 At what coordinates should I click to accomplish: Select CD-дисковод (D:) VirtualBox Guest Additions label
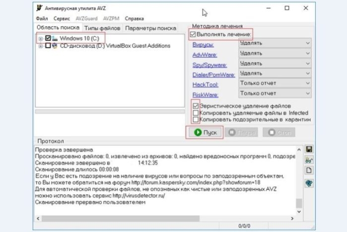click(x=115, y=46)
